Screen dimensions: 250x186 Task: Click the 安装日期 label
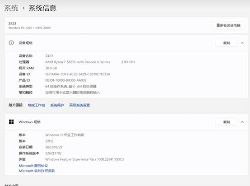[x=26, y=147]
